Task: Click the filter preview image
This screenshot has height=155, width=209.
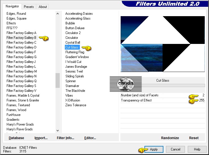Action: click(163, 44)
